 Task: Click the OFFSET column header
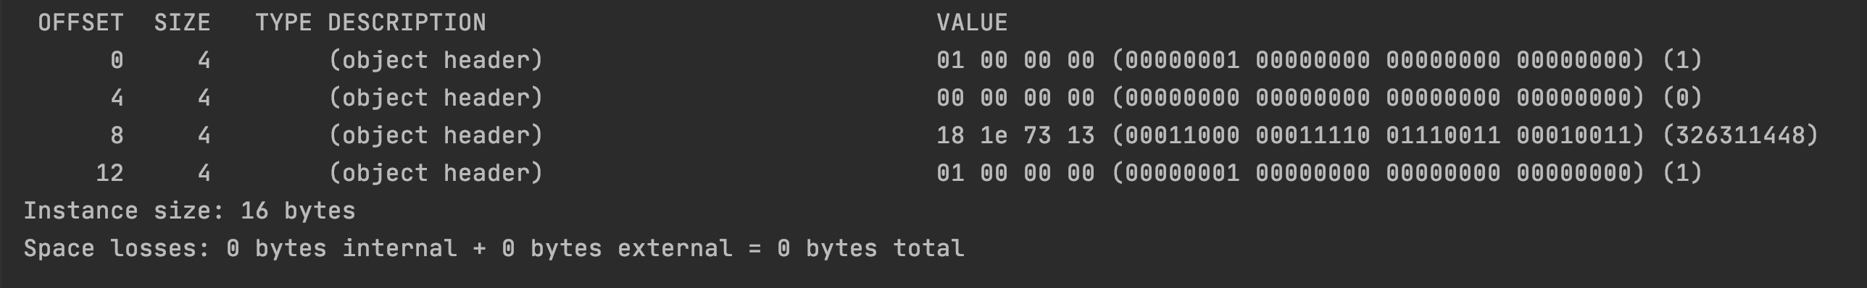pyautogui.click(x=80, y=22)
